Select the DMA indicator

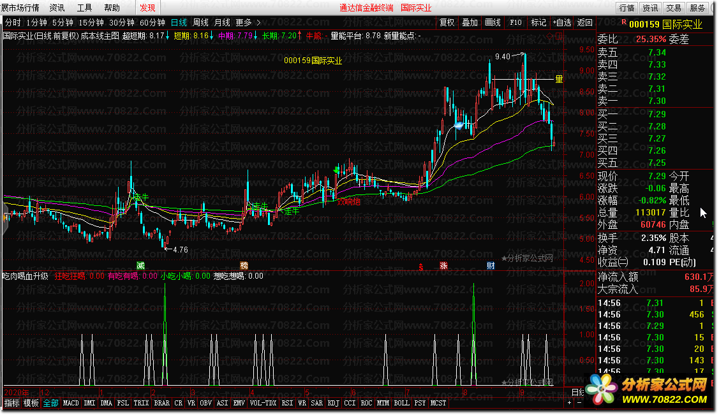pos(107,403)
